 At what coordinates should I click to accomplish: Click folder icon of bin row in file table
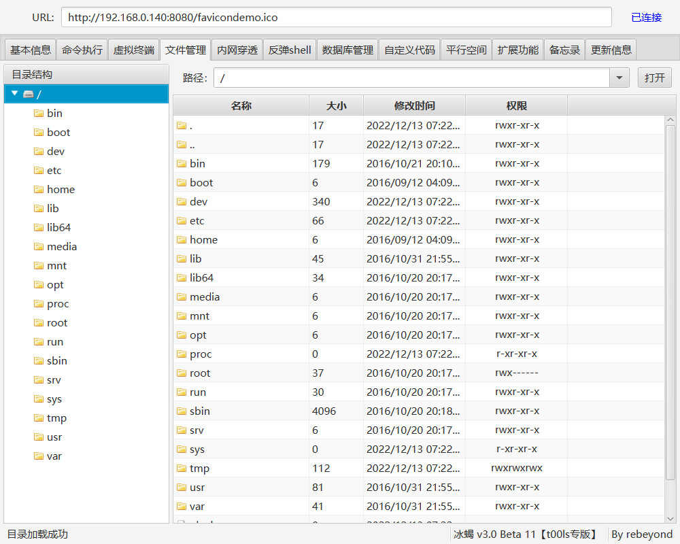[182, 164]
